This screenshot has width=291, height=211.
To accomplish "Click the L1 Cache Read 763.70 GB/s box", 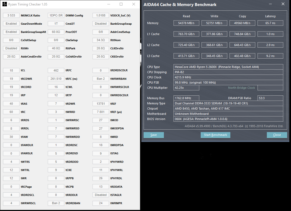I will tap(186, 34).
